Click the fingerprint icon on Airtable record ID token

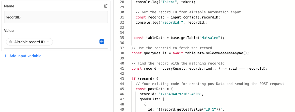(x=11, y=42)
